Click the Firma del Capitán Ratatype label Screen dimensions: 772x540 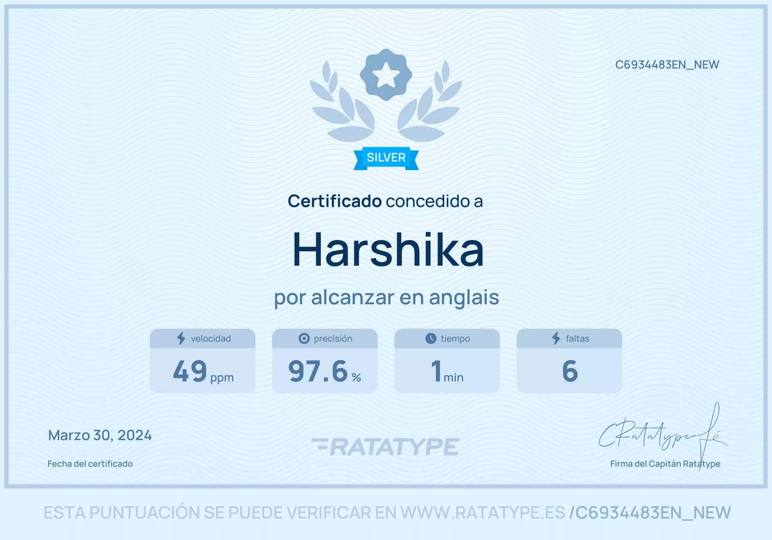[665, 464]
